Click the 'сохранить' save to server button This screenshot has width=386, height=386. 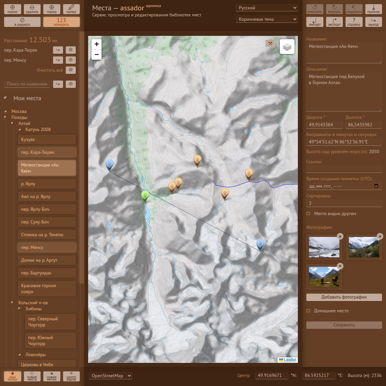click(x=354, y=9)
